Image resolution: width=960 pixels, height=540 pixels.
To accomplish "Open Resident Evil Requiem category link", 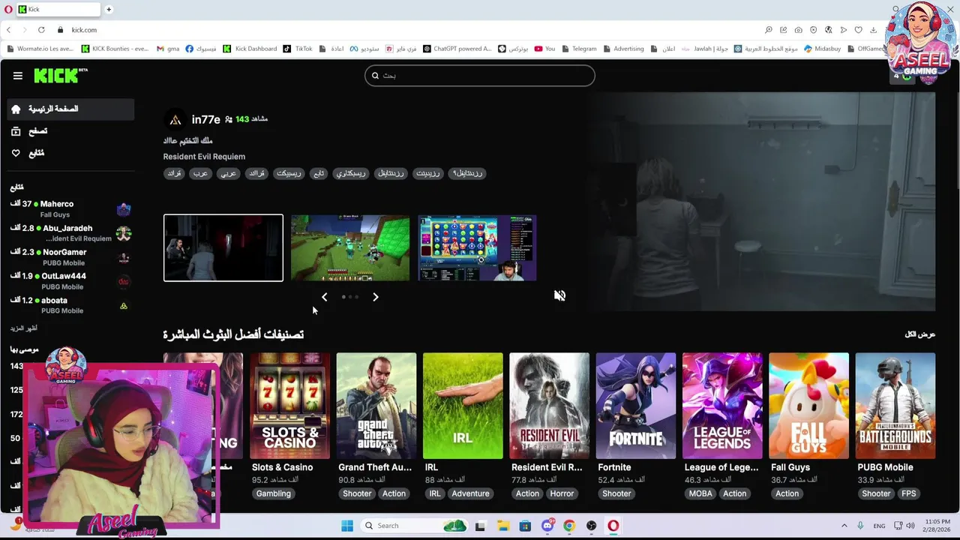I will (204, 157).
